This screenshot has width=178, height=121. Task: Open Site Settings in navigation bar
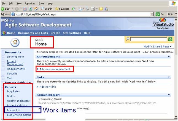click(x=72, y=33)
